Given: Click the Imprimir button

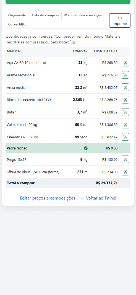Looking at the screenshot, I should coord(120,20).
